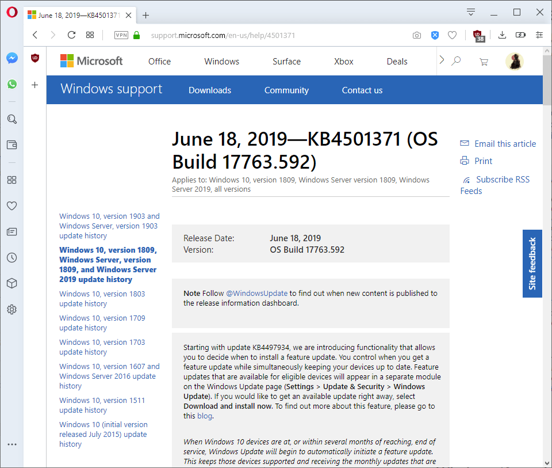Toggle the VPN badge in address bar
Image resolution: width=552 pixels, height=468 pixels.
[121, 35]
